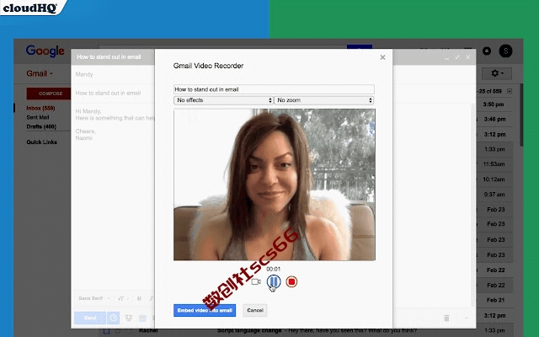This screenshot has height=337, width=539.
Task: Open more options arrow beside the trash icon
Action: [466, 318]
